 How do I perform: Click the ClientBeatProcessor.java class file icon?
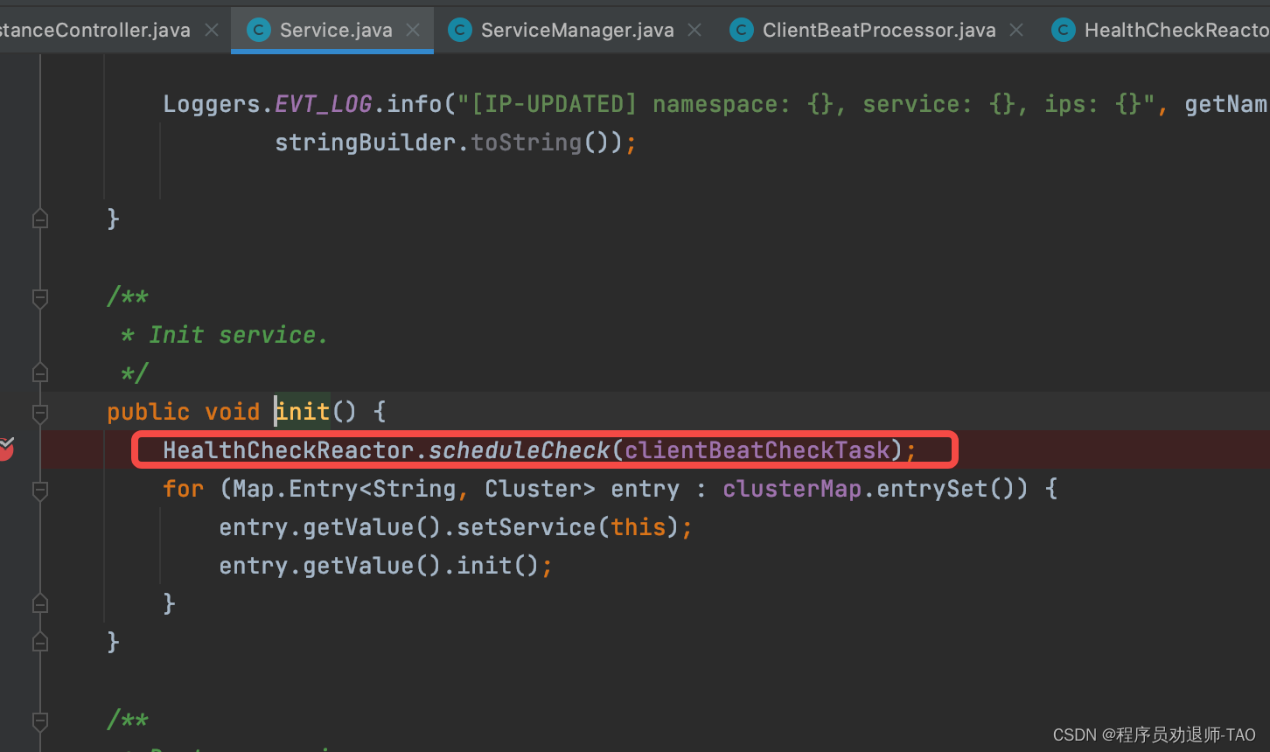pyautogui.click(x=741, y=31)
